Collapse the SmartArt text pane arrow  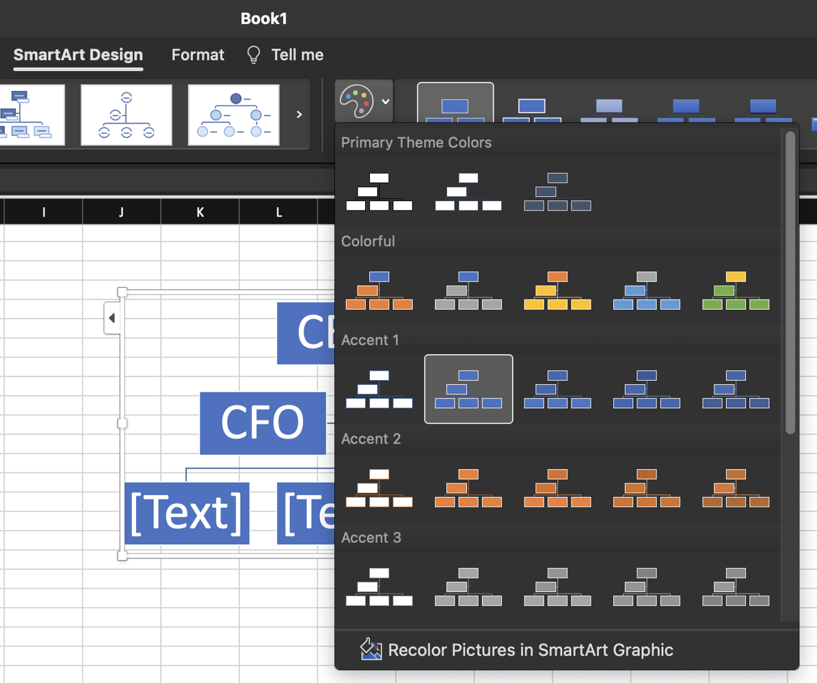(111, 317)
